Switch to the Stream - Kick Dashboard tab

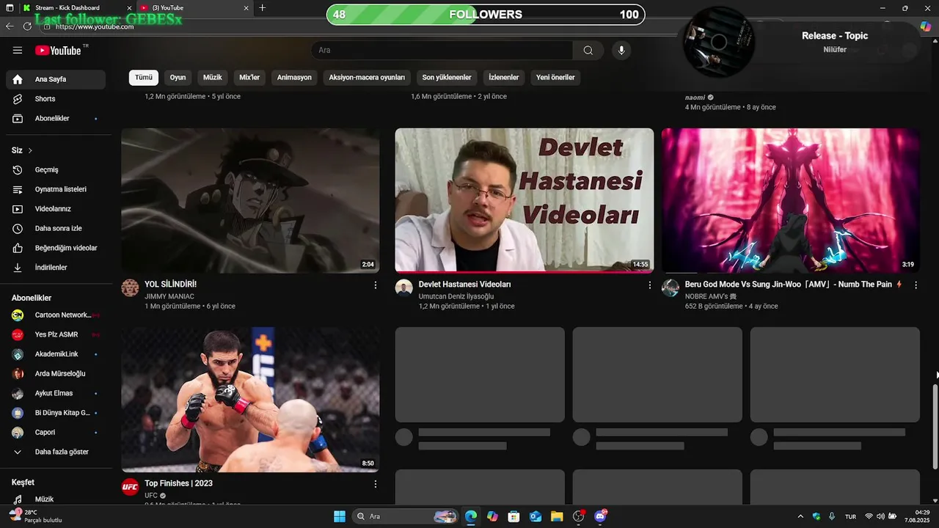coord(76,8)
